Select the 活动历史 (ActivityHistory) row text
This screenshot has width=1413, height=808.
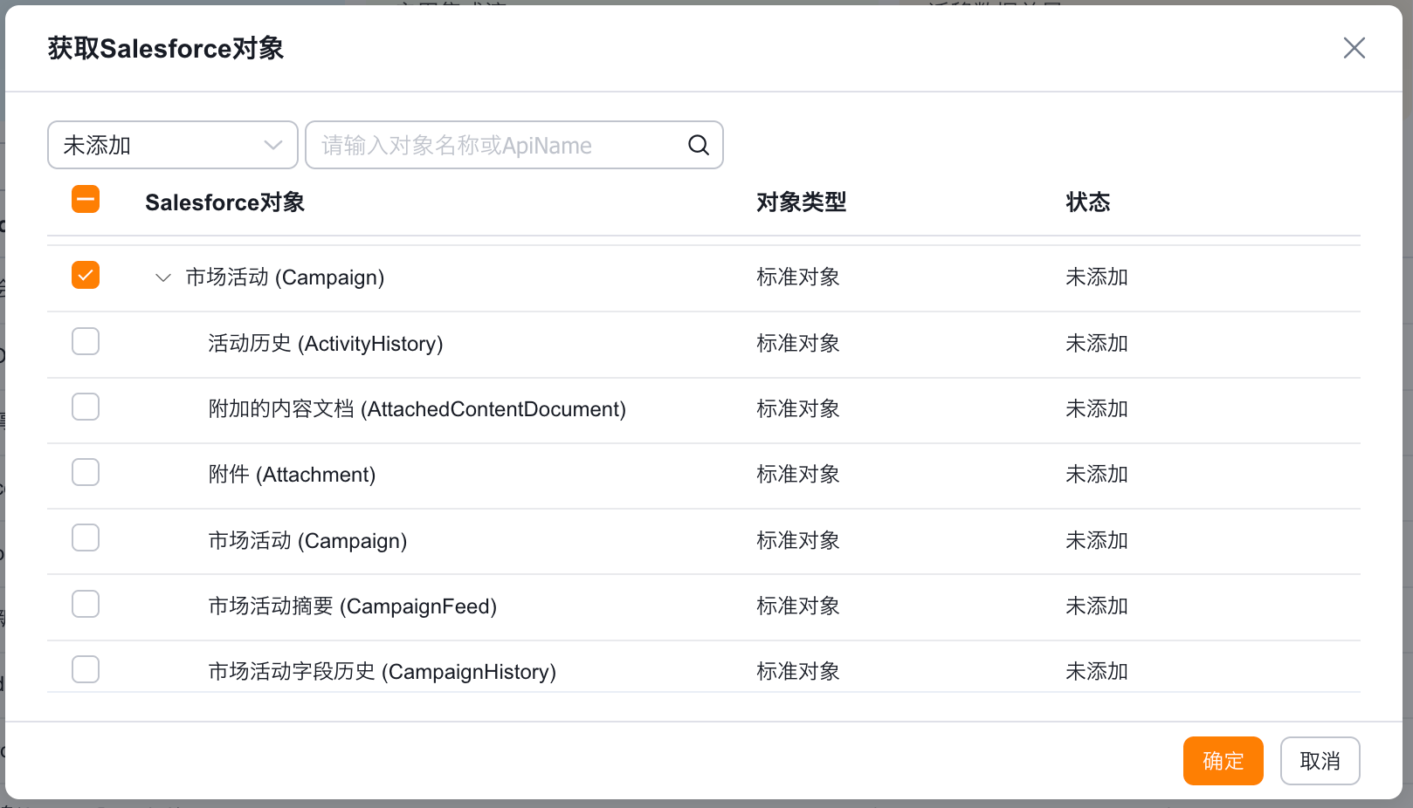click(x=326, y=344)
